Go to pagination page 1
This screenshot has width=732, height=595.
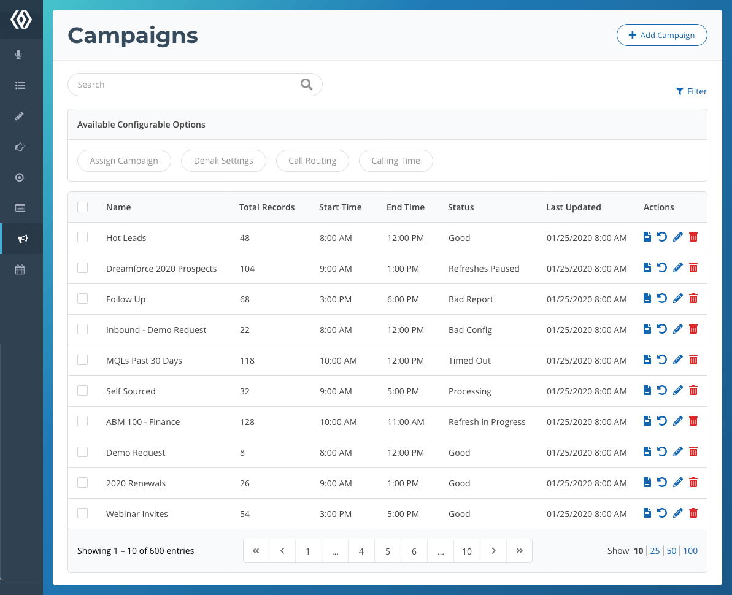(308, 551)
